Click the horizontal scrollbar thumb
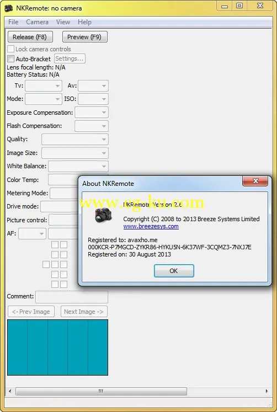This screenshot has height=412, width=277. coord(101,391)
